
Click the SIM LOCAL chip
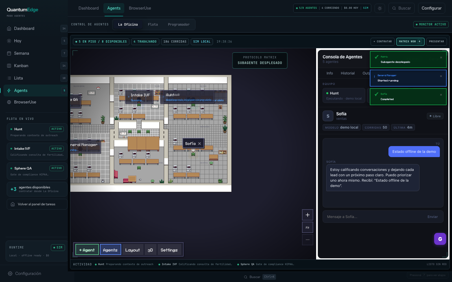pos(202,42)
